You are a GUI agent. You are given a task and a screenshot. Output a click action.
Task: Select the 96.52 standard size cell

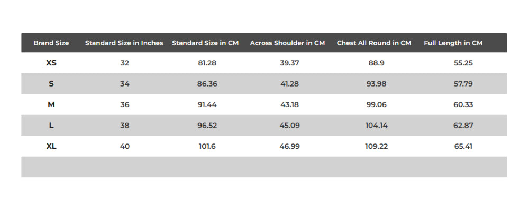[207, 126]
